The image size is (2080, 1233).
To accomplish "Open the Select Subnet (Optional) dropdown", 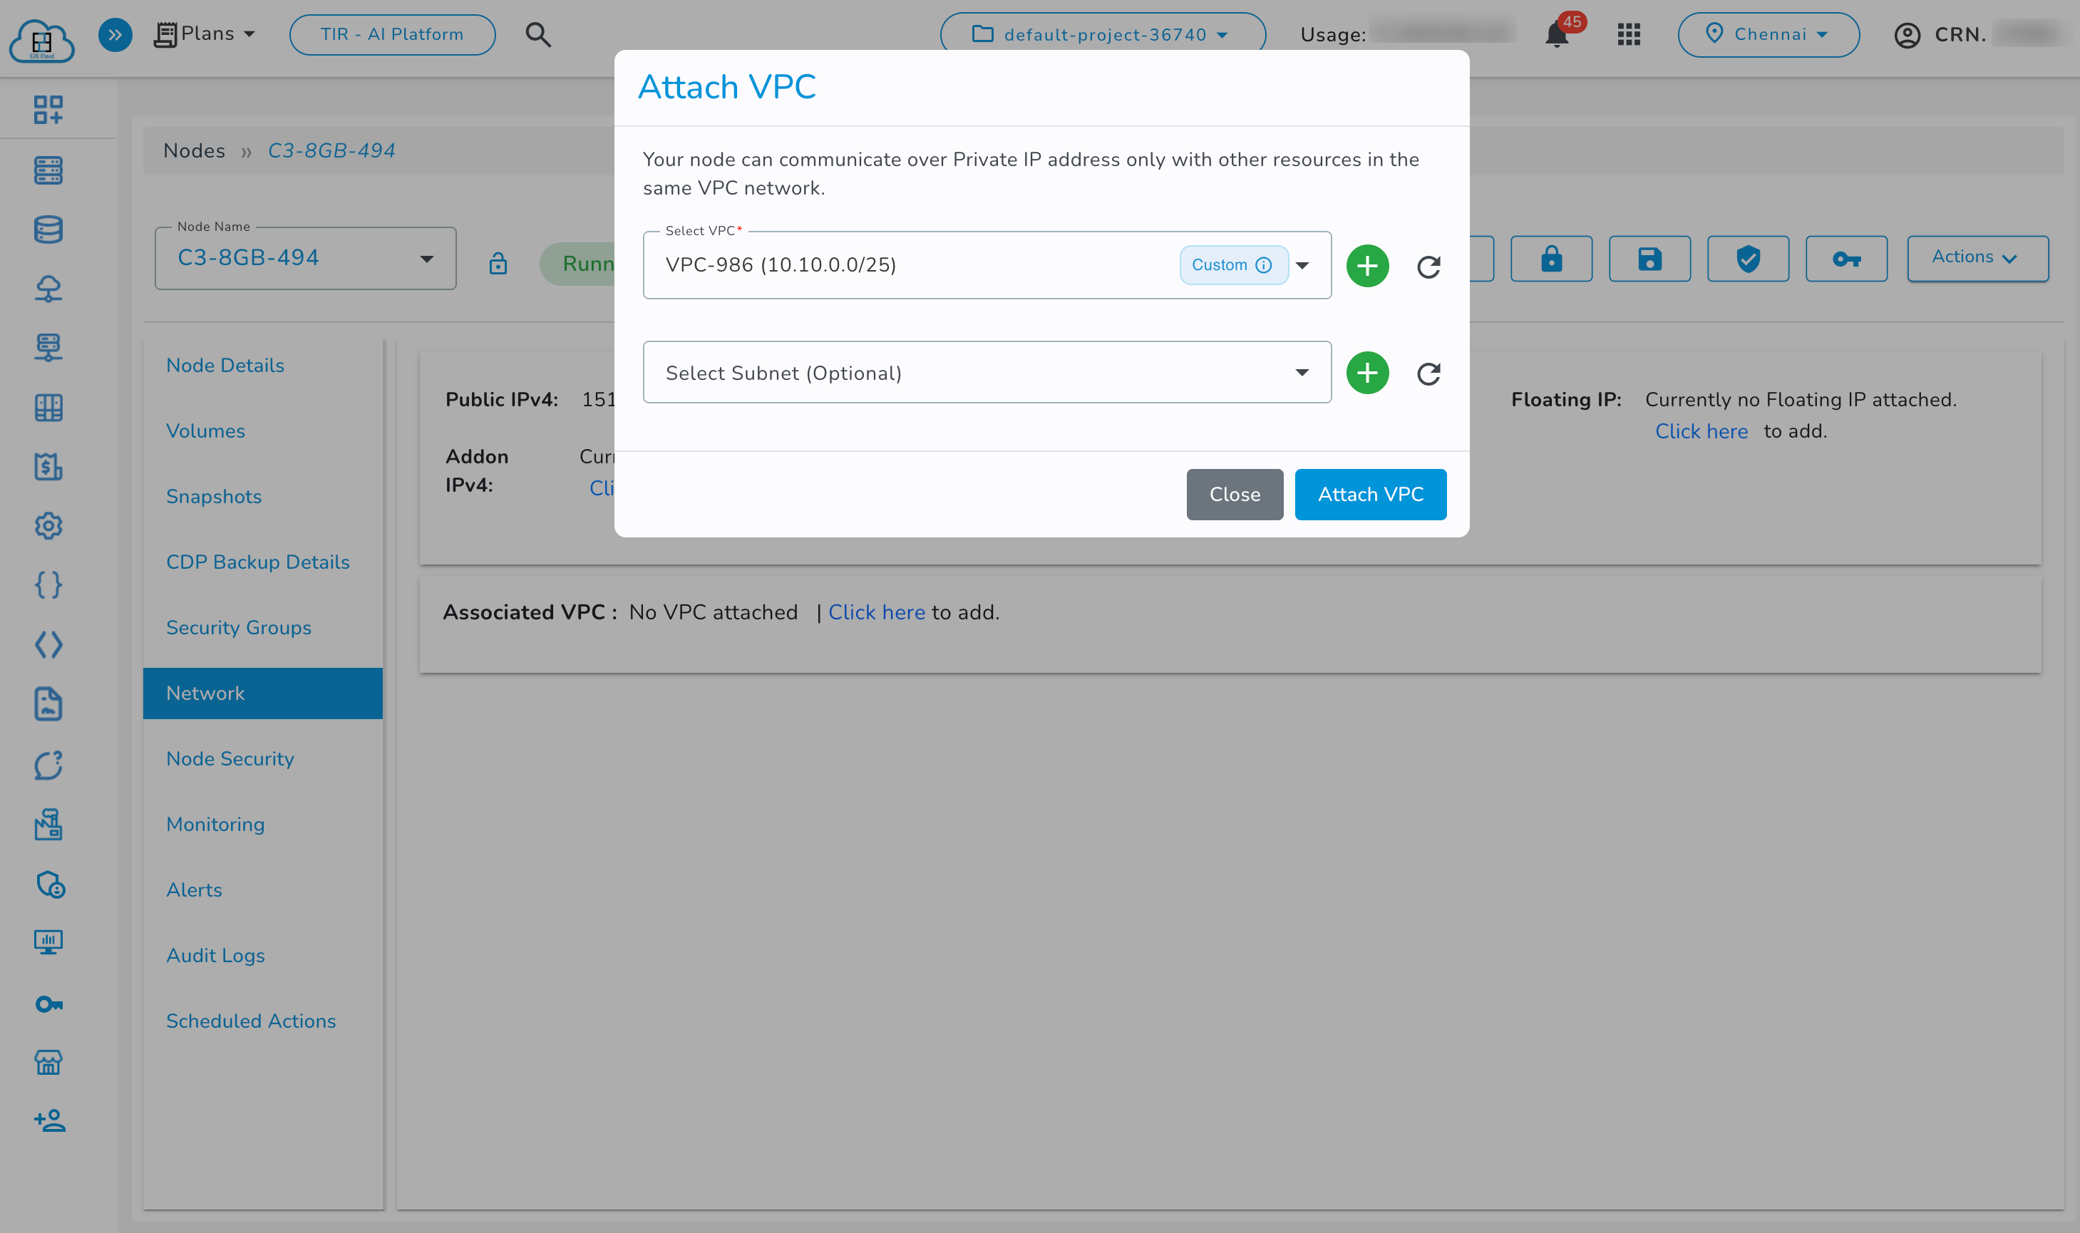I will click(x=1302, y=372).
